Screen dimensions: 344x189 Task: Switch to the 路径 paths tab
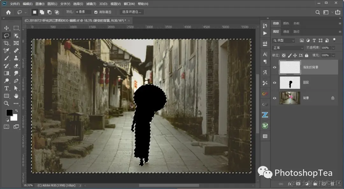click(297, 31)
